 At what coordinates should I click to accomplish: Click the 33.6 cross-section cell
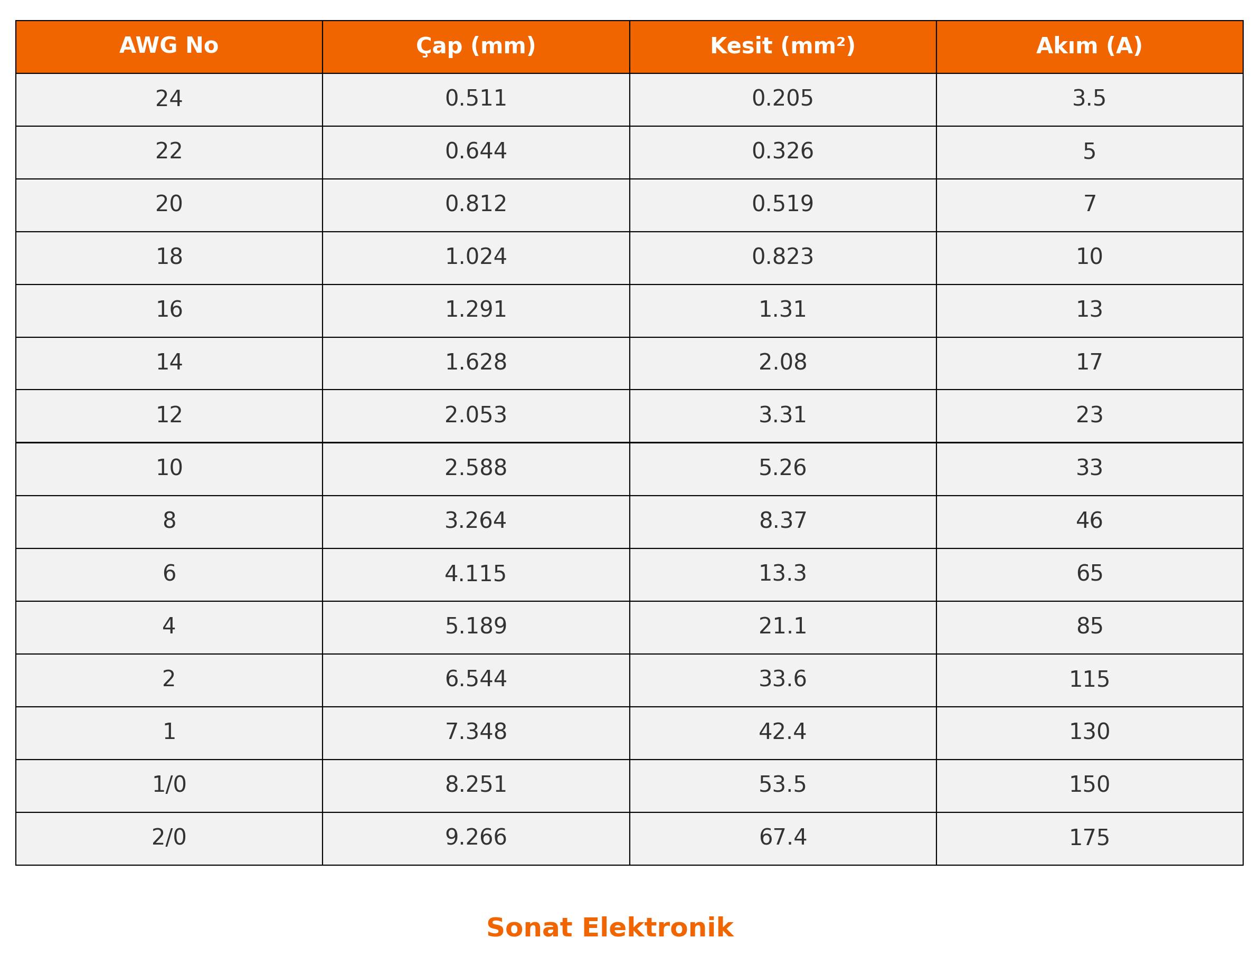coord(782,679)
